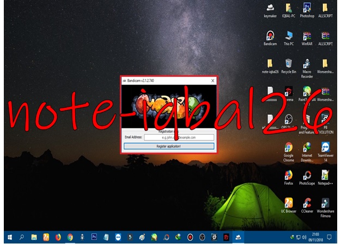Launch PhotoScape from the taskbar
Screen dimensions: 341x244
[166, 237]
